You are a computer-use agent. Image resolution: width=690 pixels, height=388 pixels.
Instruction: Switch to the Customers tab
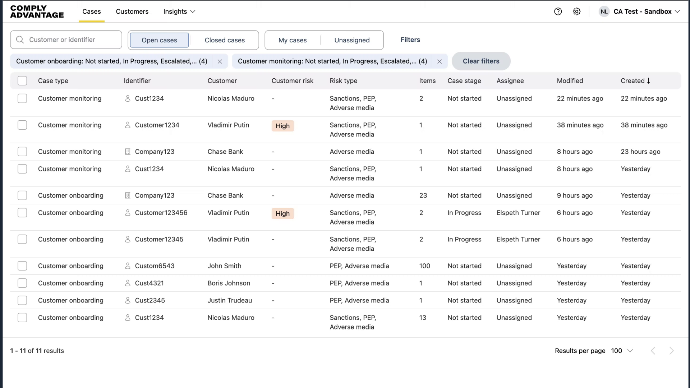(132, 11)
